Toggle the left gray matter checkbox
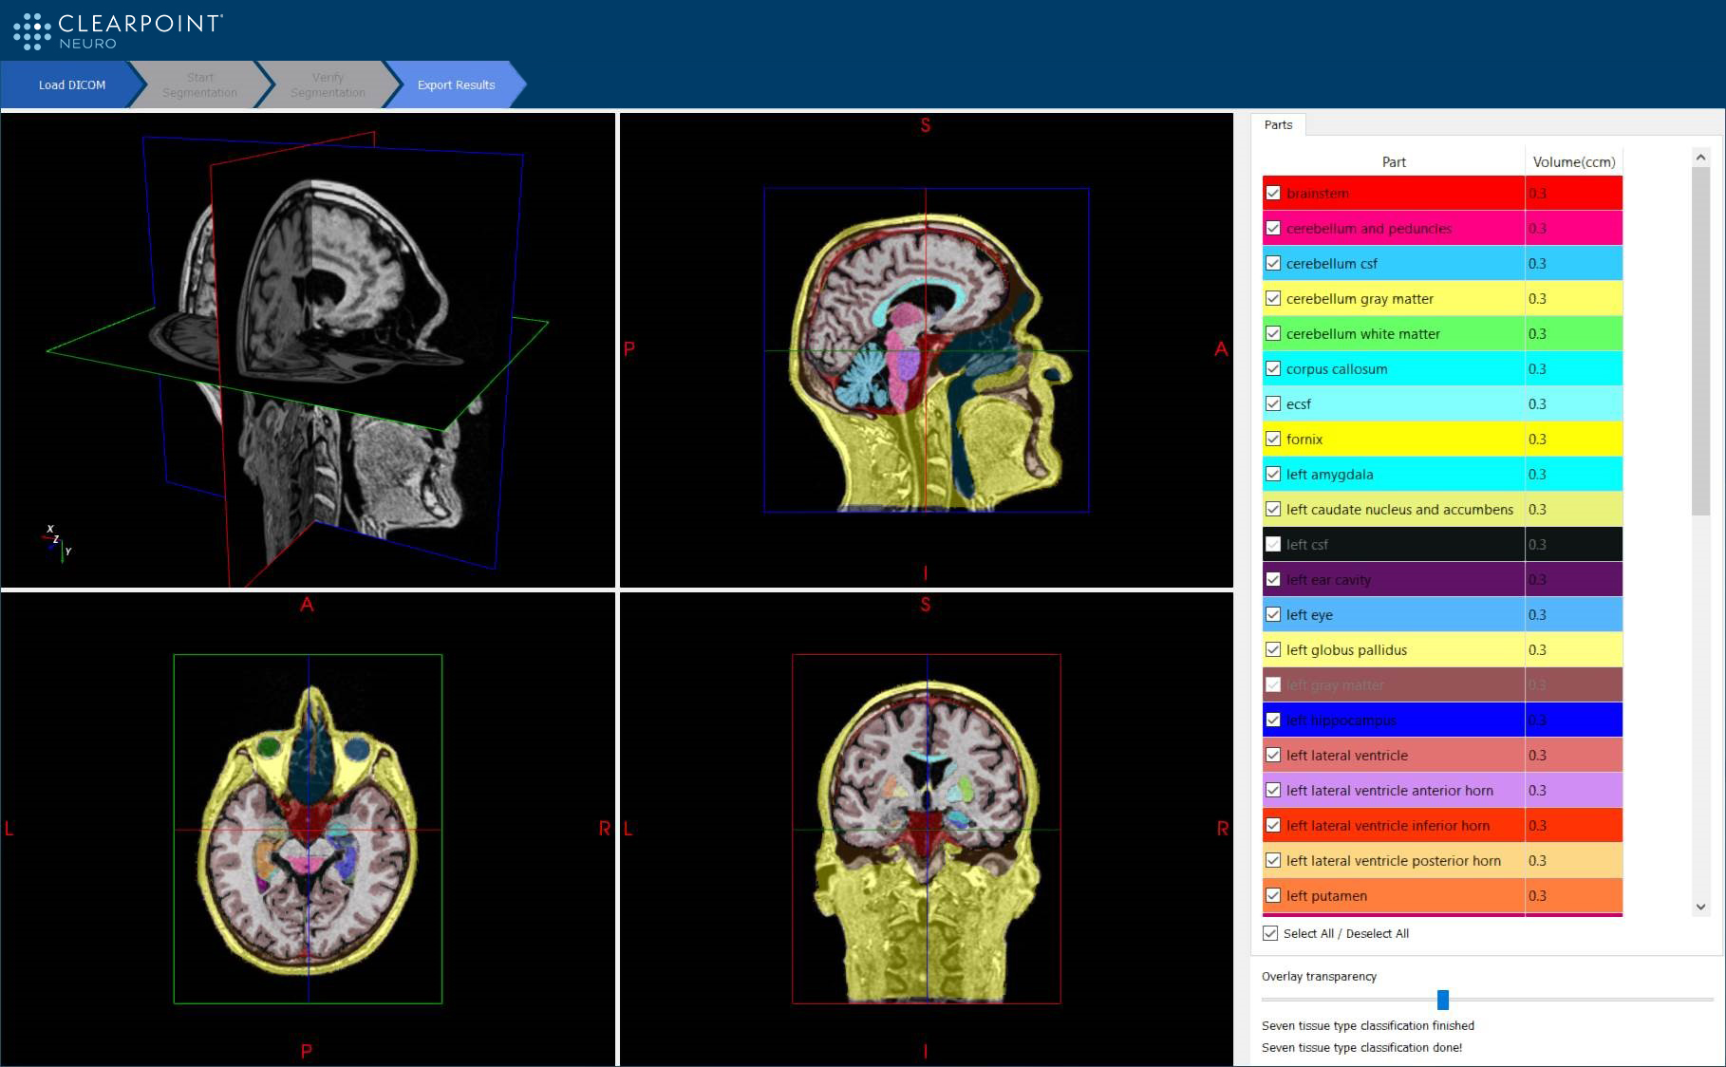Image resolution: width=1726 pixels, height=1067 pixels. click(1271, 684)
